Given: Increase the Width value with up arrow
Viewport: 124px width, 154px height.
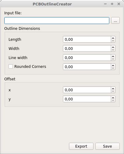Looking at the screenshot, I should click(x=113, y=47).
